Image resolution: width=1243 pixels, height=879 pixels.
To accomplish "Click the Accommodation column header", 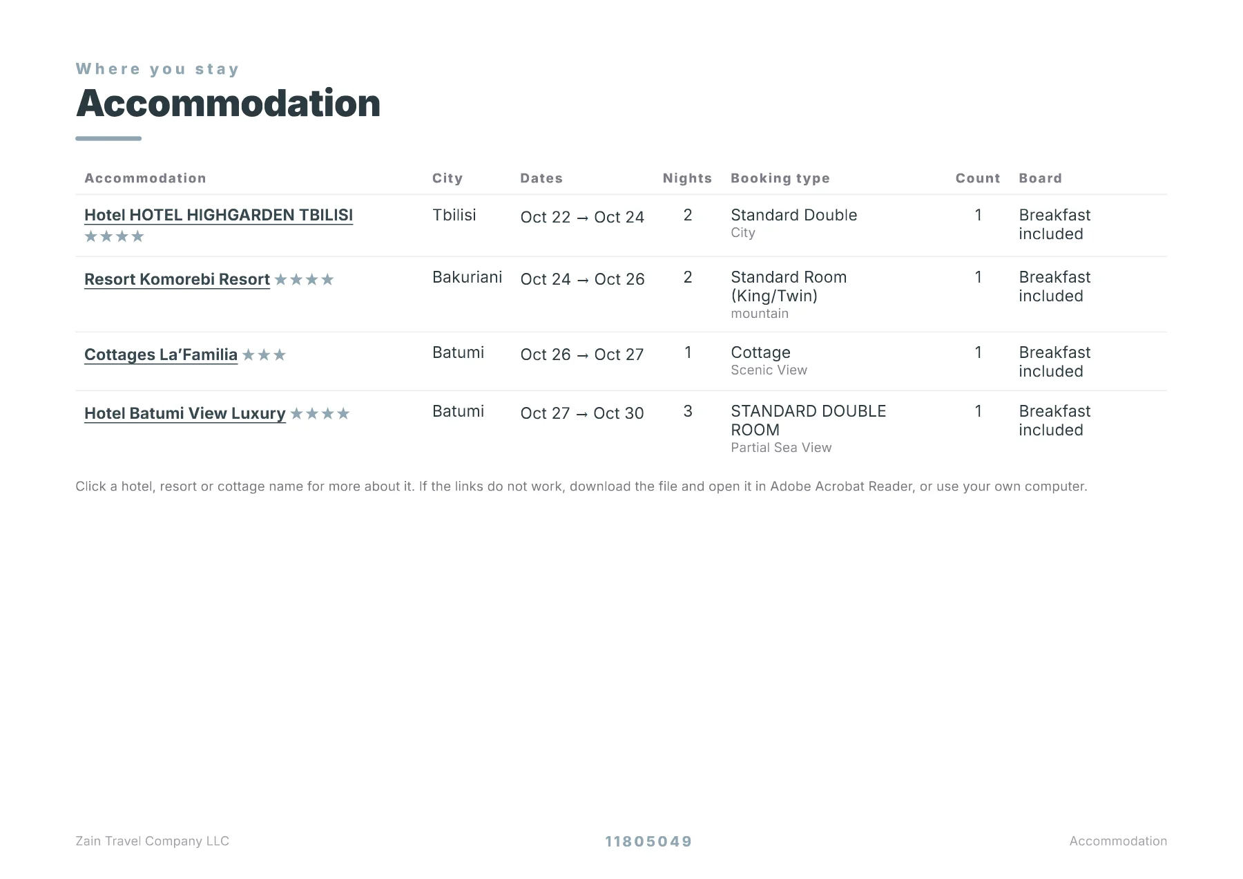I will pyautogui.click(x=145, y=178).
